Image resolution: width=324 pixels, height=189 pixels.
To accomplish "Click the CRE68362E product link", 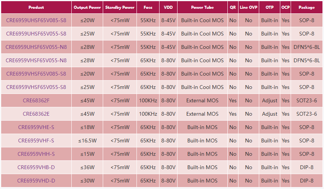I will pos(36,114).
